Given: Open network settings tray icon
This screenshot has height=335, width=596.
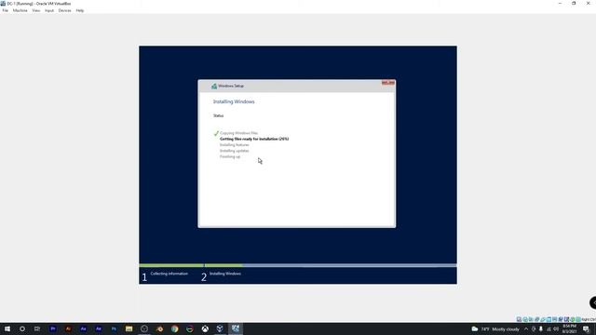Looking at the screenshot, I should [x=549, y=328].
